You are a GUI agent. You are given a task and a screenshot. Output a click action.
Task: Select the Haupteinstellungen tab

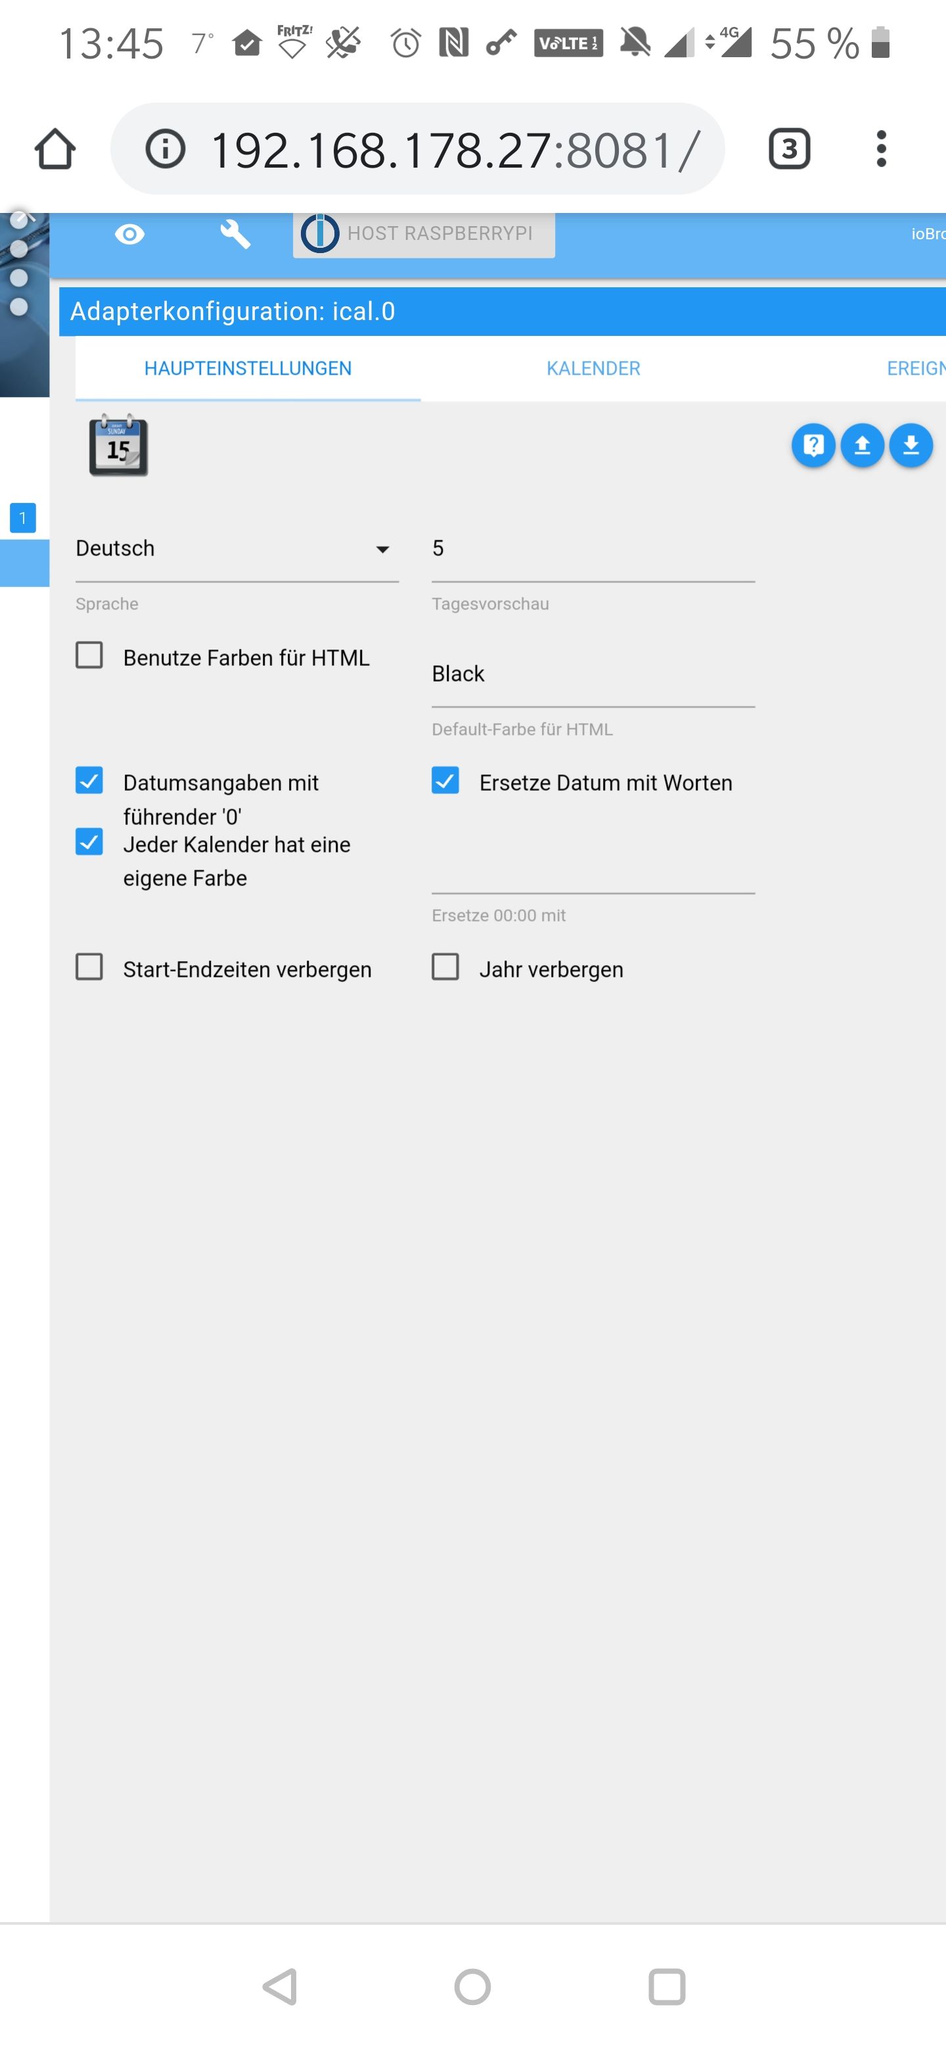pyautogui.click(x=248, y=369)
